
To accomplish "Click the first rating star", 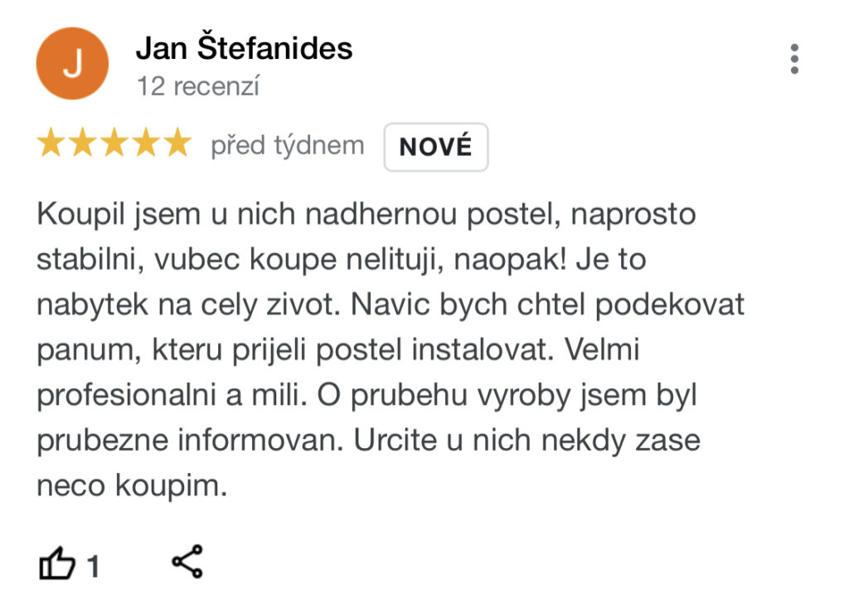I will pos(51,143).
